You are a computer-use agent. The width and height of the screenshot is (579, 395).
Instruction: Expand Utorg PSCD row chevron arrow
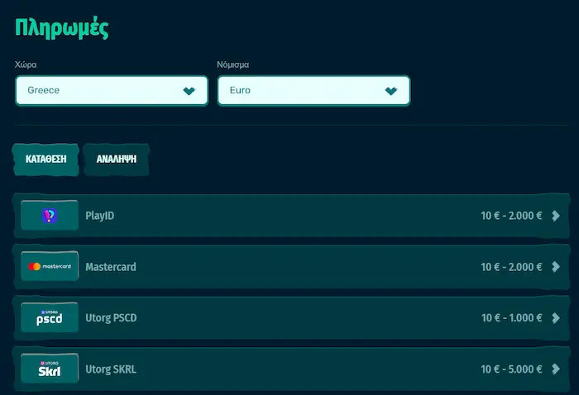tap(555, 318)
